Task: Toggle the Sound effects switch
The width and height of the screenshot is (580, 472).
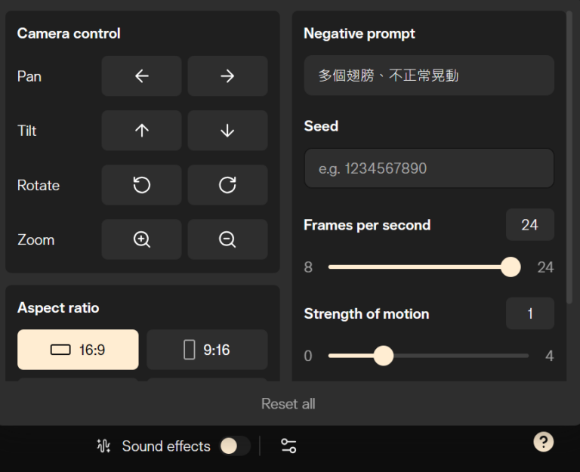Action: tap(234, 446)
